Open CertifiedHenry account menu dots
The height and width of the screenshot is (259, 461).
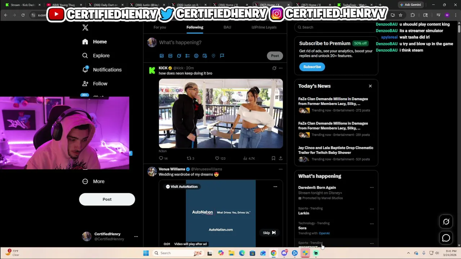[x=136, y=237]
